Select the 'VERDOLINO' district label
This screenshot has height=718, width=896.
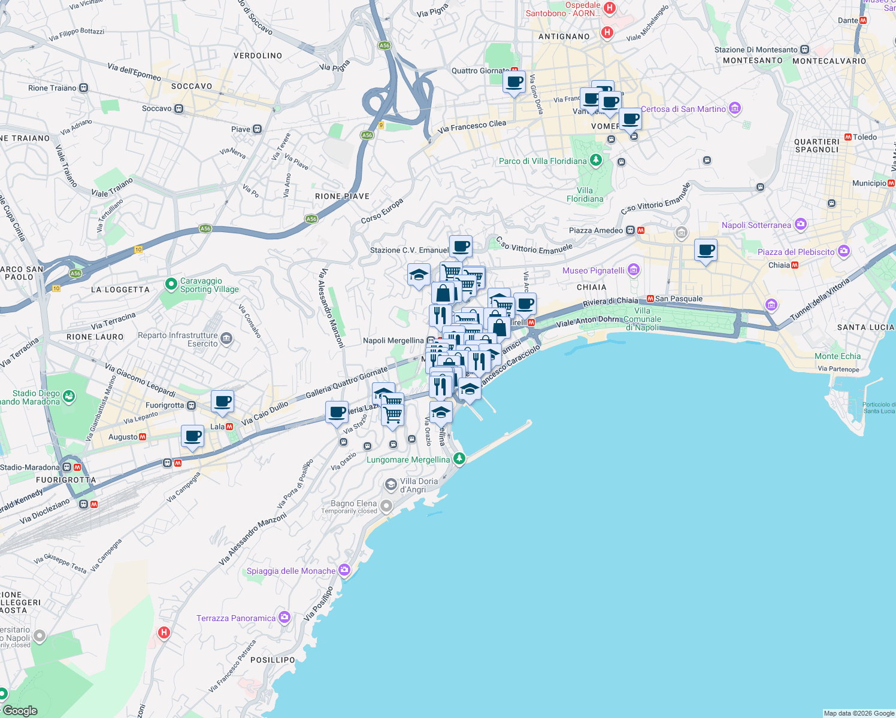258,56
